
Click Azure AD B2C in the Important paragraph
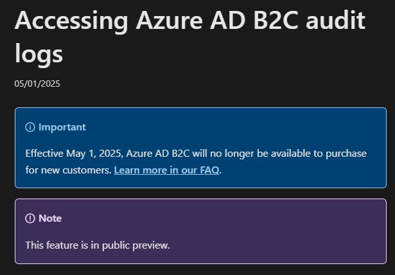(158, 154)
